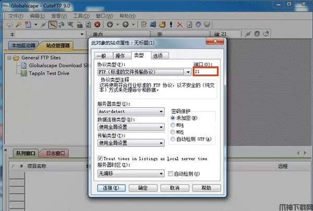Click the 端口 port field in dialog
Screen dimensions: 313x211
pos(206,71)
